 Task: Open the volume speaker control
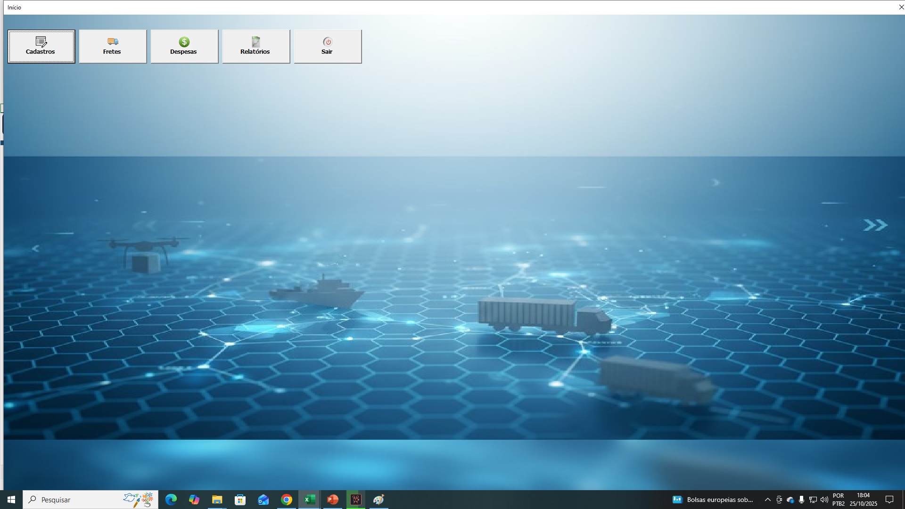click(824, 500)
